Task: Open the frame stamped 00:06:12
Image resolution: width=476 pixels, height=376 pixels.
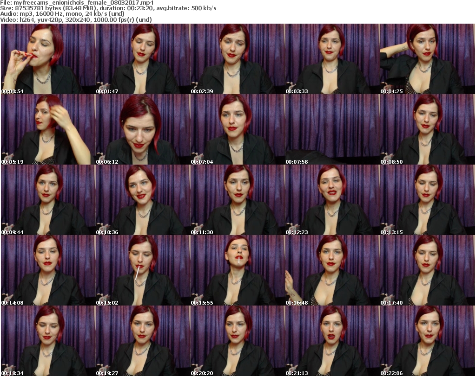Action: 143,129
